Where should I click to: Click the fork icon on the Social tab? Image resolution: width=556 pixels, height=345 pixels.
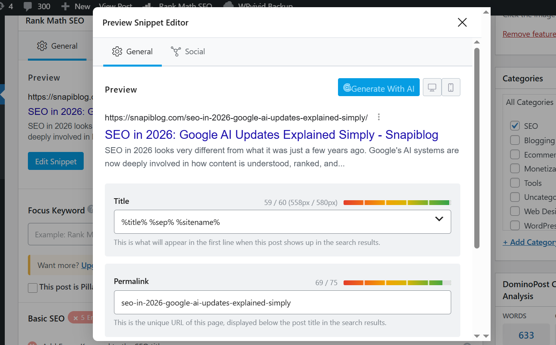coord(175,51)
